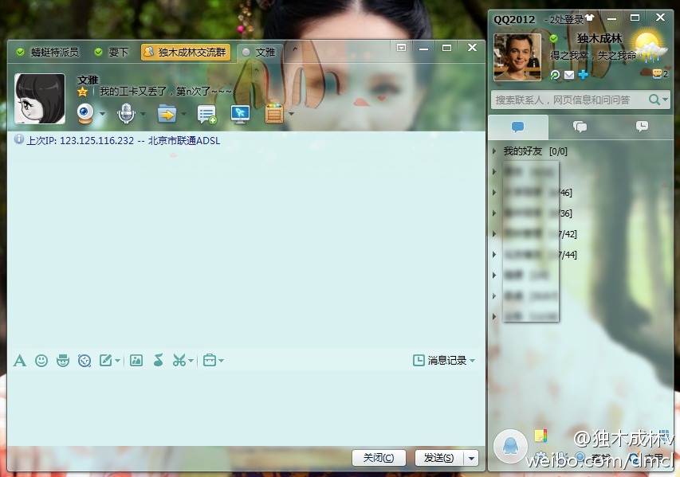The height and width of the screenshot is (477, 680).
Task: Click the toolbox briefcase icon in chat
Action: [210, 361]
